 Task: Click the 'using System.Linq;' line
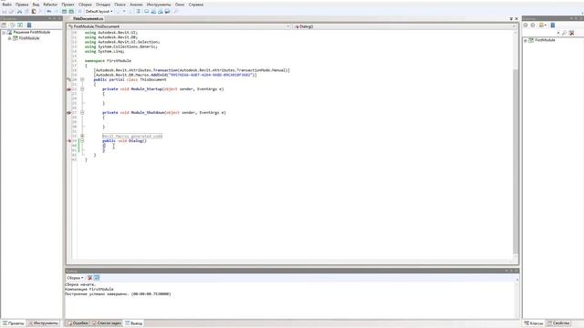pyautogui.click(x=104, y=51)
